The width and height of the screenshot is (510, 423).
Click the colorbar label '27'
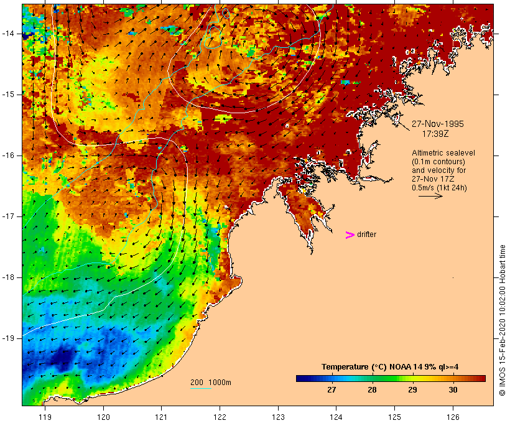tap(331, 389)
